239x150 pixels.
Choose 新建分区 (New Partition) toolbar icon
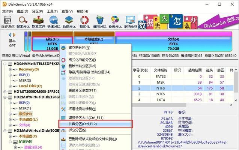point(69,22)
